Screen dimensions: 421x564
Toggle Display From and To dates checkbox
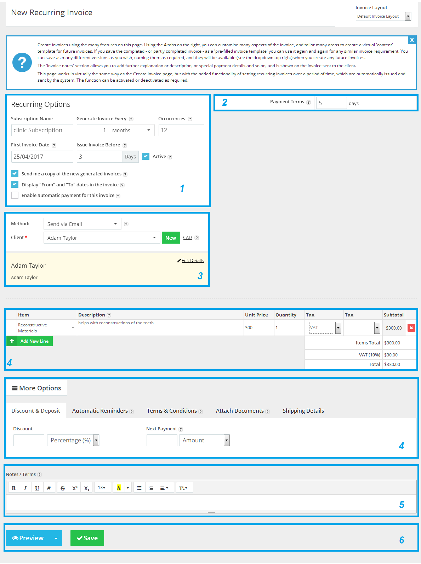pyautogui.click(x=15, y=184)
